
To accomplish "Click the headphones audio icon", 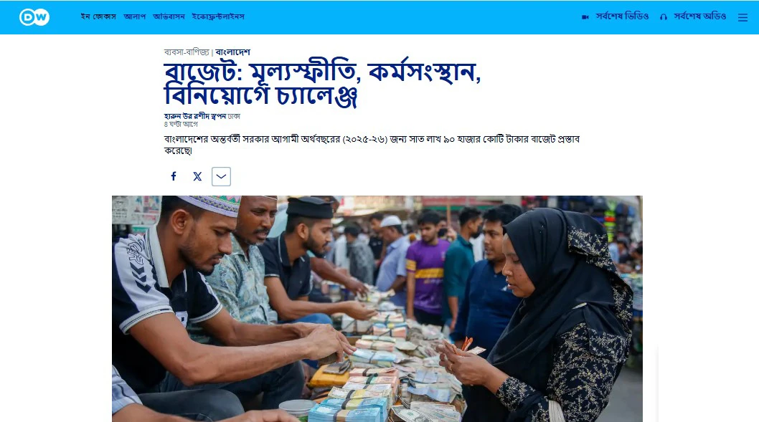I will pyautogui.click(x=664, y=17).
